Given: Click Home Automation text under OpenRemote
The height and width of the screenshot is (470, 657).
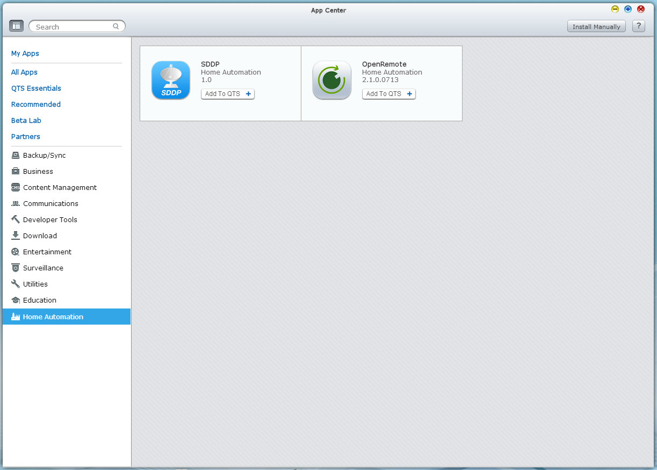Looking at the screenshot, I should [x=392, y=72].
